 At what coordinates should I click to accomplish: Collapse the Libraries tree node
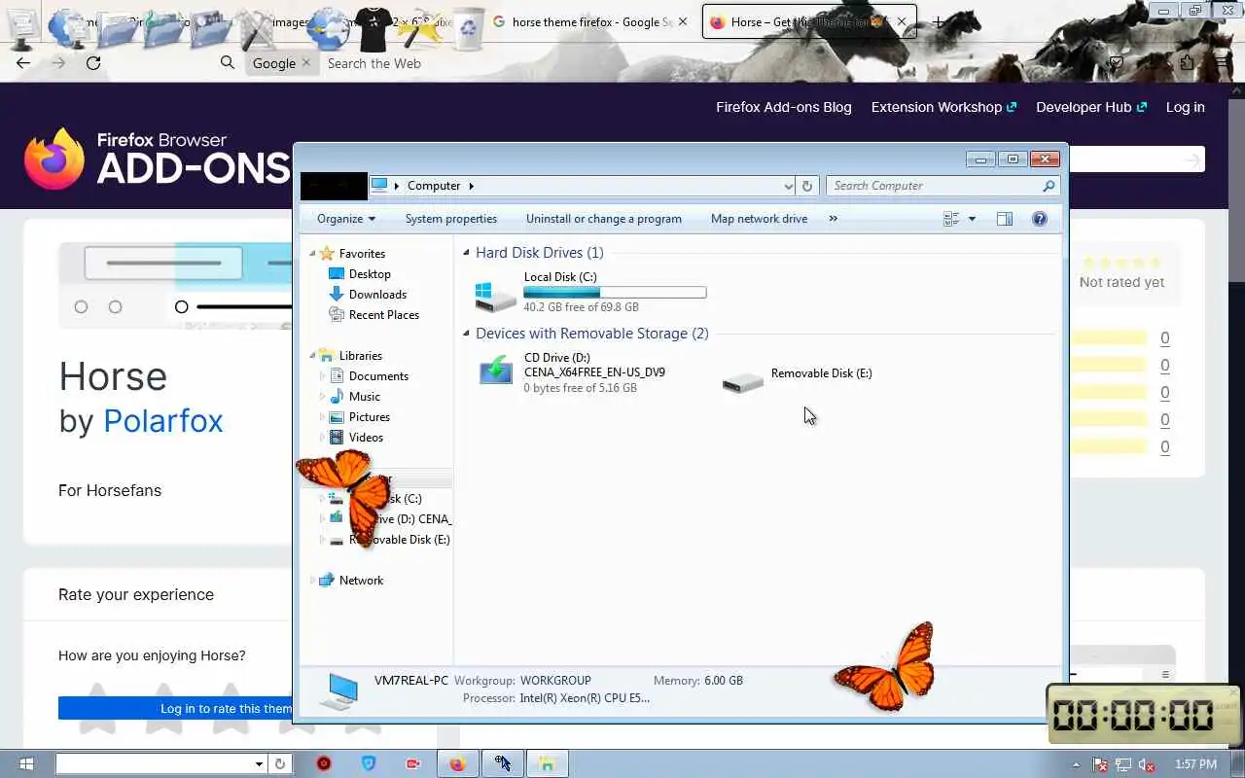point(313,356)
